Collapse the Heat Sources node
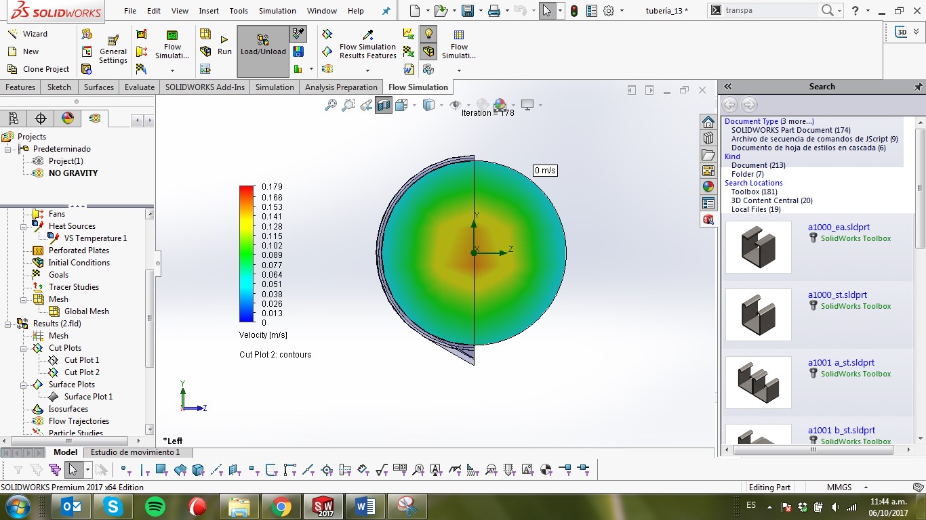The image size is (926, 520). 24,226
